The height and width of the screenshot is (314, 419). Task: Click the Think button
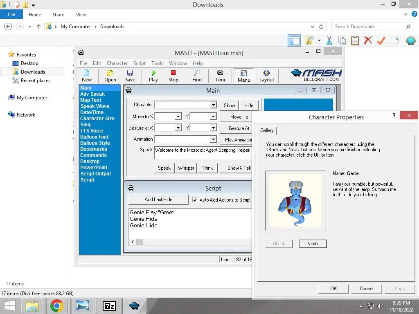pos(207,168)
